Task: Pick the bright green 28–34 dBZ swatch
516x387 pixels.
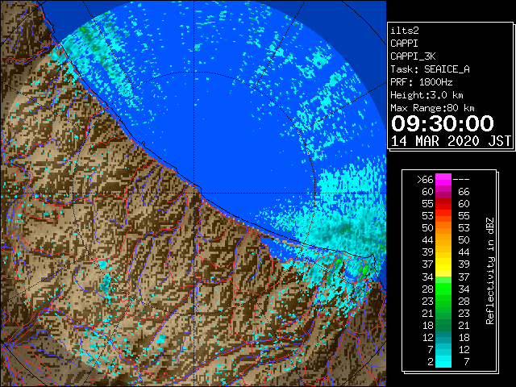Action: 443,289
